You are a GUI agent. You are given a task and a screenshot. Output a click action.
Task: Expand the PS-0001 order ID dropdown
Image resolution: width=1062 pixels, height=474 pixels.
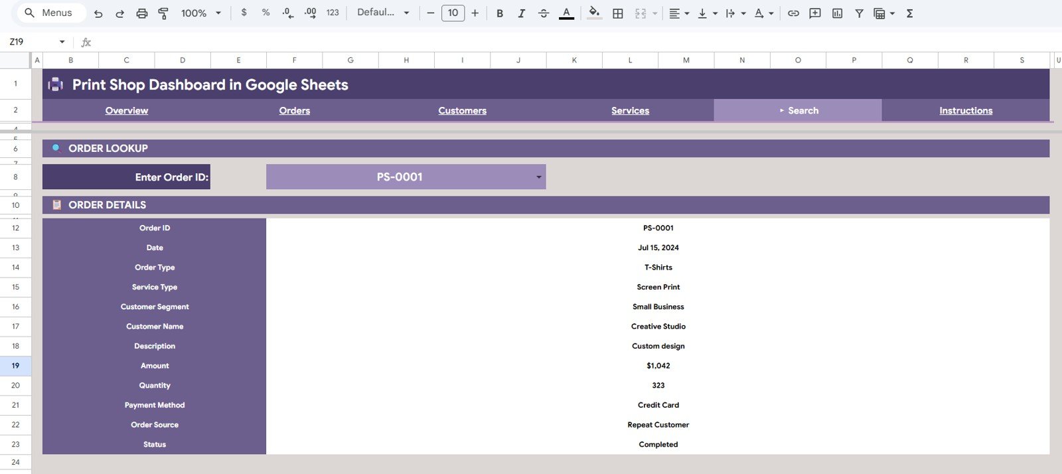click(x=539, y=177)
